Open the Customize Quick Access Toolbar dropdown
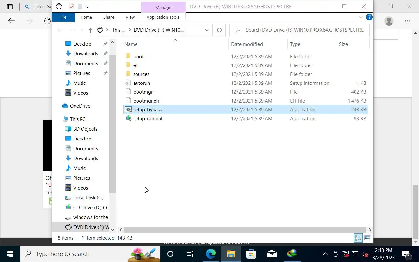Screen dimensions: 419x262 tap(87, 7)
